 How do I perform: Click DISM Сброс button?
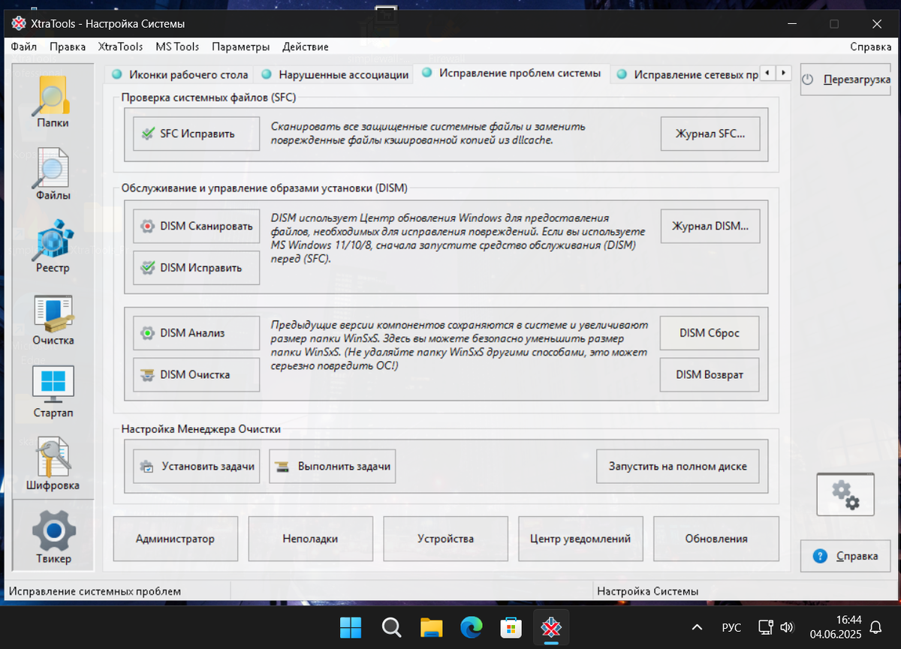click(x=710, y=332)
